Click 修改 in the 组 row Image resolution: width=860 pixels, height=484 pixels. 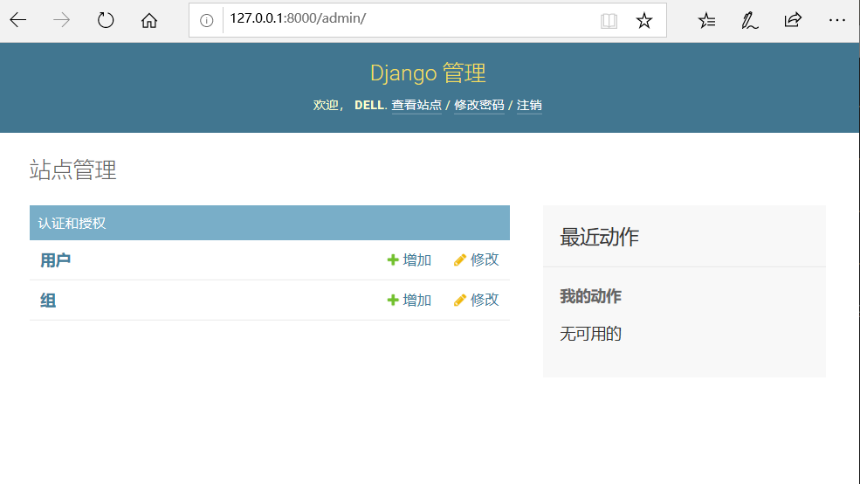(477, 301)
